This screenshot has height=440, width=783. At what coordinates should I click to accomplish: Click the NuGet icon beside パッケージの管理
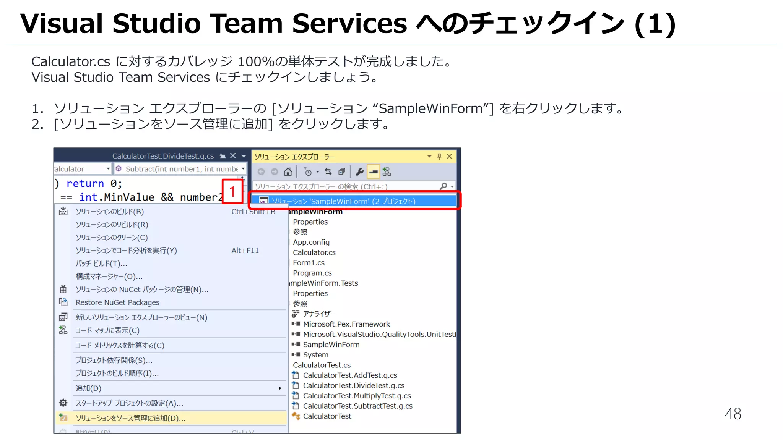click(x=63, y=289)
